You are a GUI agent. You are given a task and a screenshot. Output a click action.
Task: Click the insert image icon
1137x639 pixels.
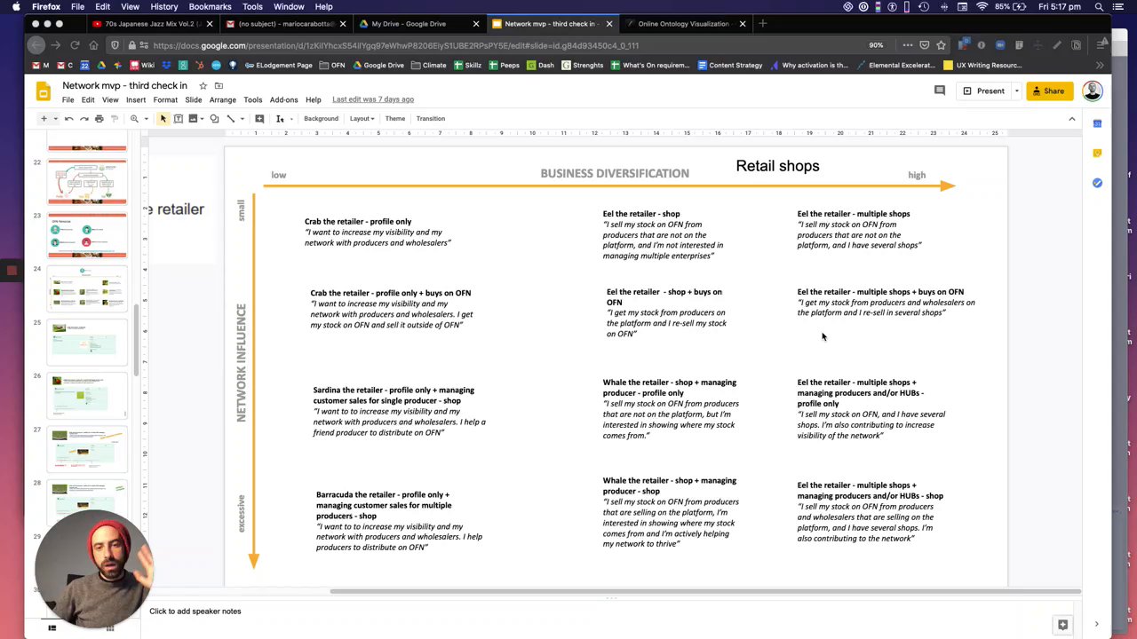192,119
